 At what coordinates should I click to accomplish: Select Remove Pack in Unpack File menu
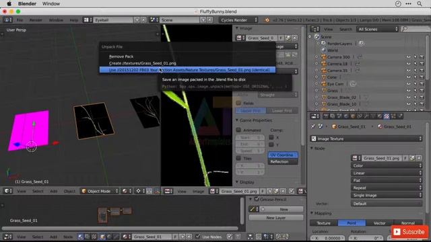click(121, 56)
